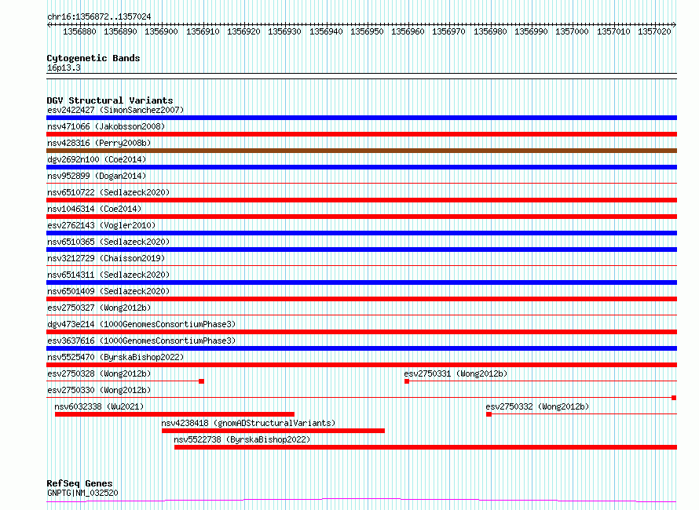Open esv2750332 (Wong2012b) variant label
699x510 pixels.
coord(537,406)
